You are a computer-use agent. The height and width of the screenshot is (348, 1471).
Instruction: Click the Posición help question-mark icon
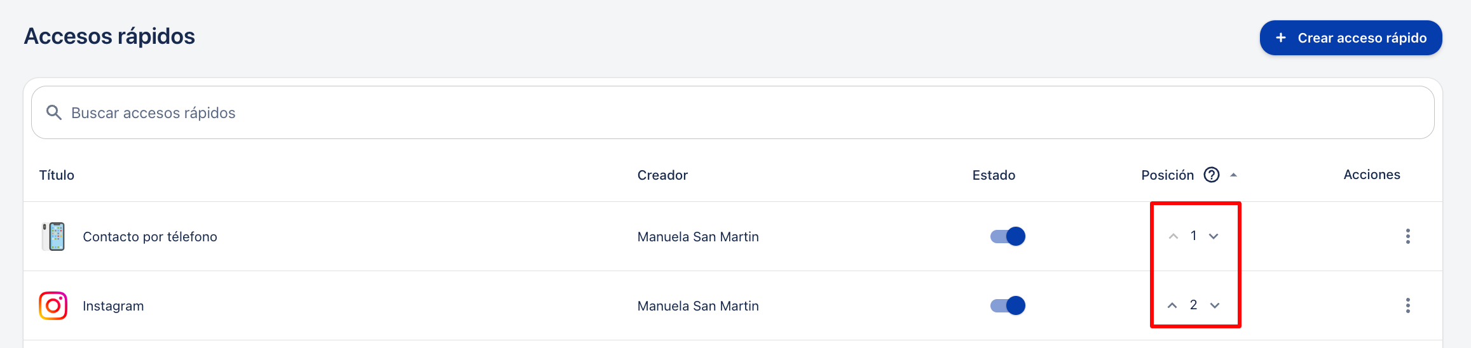click(x=1212, y=175)
